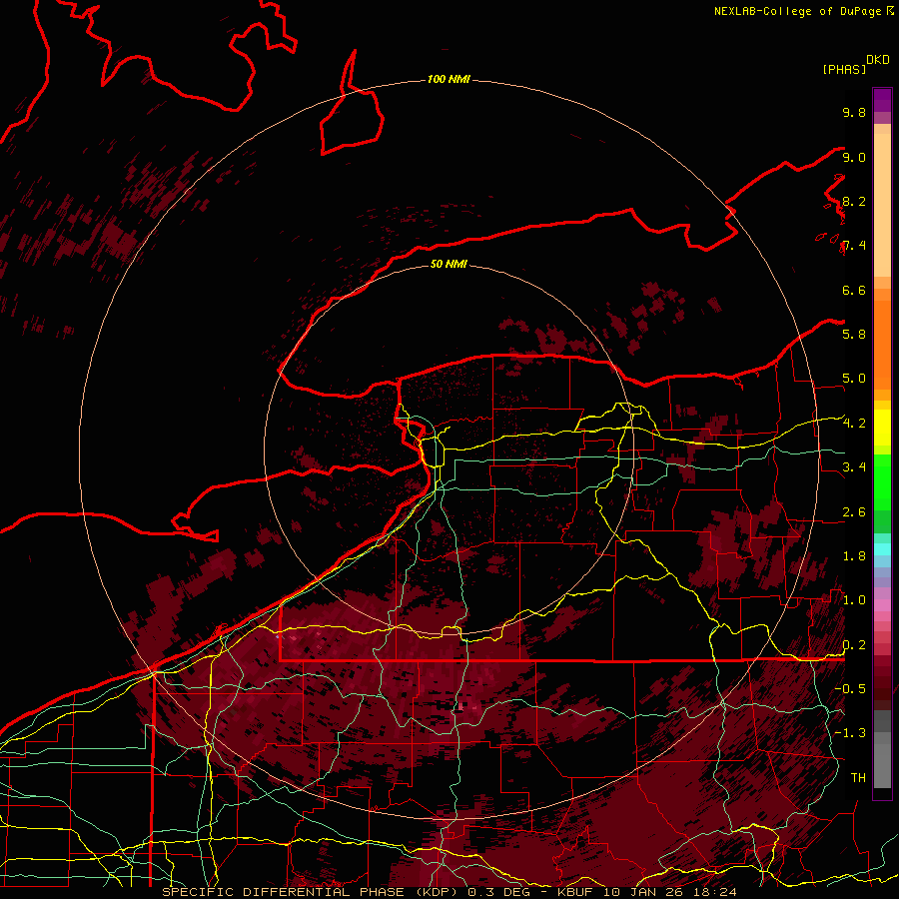Click the 5.8 scale value
Image resolution: width=899 pixels, height=899 pixels.
pos(854,335)
